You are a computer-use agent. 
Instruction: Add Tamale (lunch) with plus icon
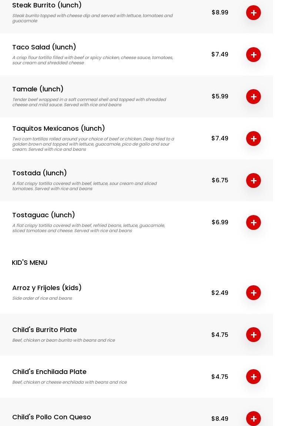coord(254,97)
